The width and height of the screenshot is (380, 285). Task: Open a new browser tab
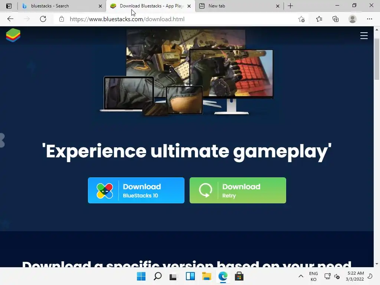(x=290, y=6)
